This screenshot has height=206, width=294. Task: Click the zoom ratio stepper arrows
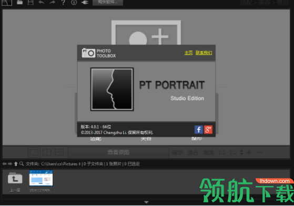[x=241, y=152]
